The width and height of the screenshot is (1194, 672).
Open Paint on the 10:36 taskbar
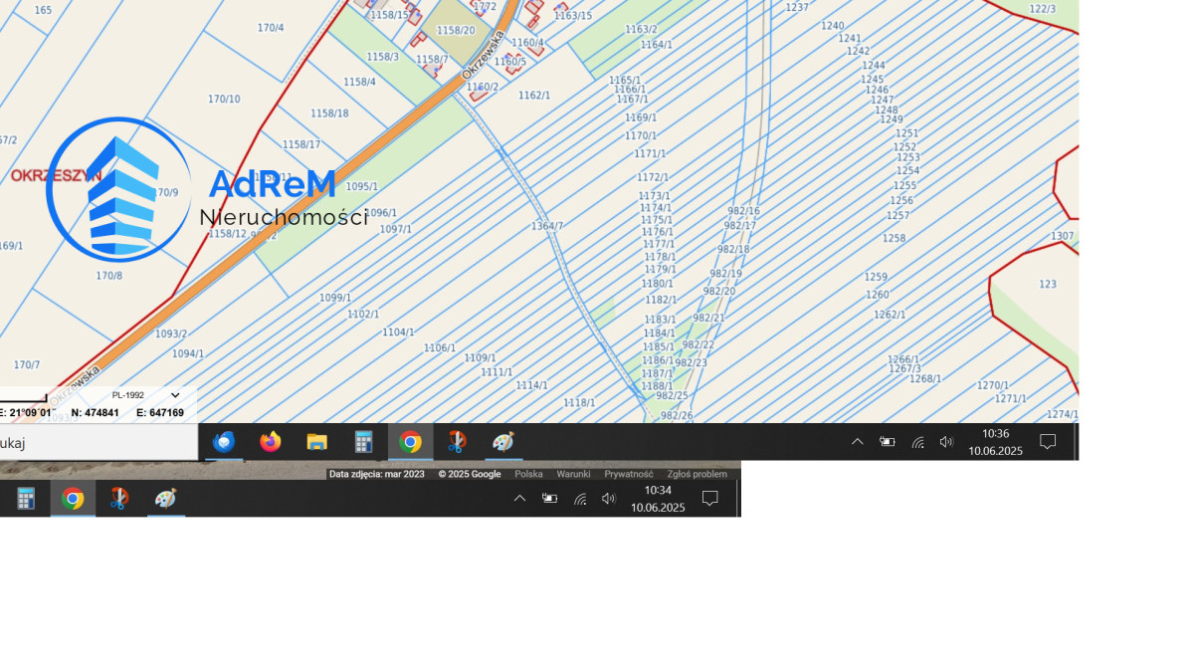tap(503, 442)
